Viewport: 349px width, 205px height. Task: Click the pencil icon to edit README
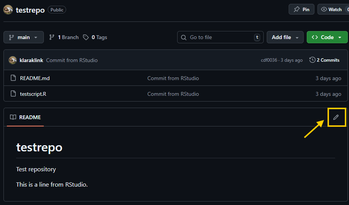pyautogui.click(x=336, y=117)
